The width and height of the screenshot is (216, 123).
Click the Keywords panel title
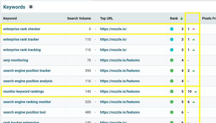tap(14, 7)
